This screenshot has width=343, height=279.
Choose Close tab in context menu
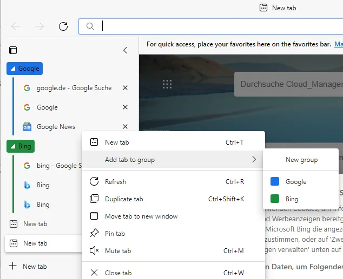174,273
